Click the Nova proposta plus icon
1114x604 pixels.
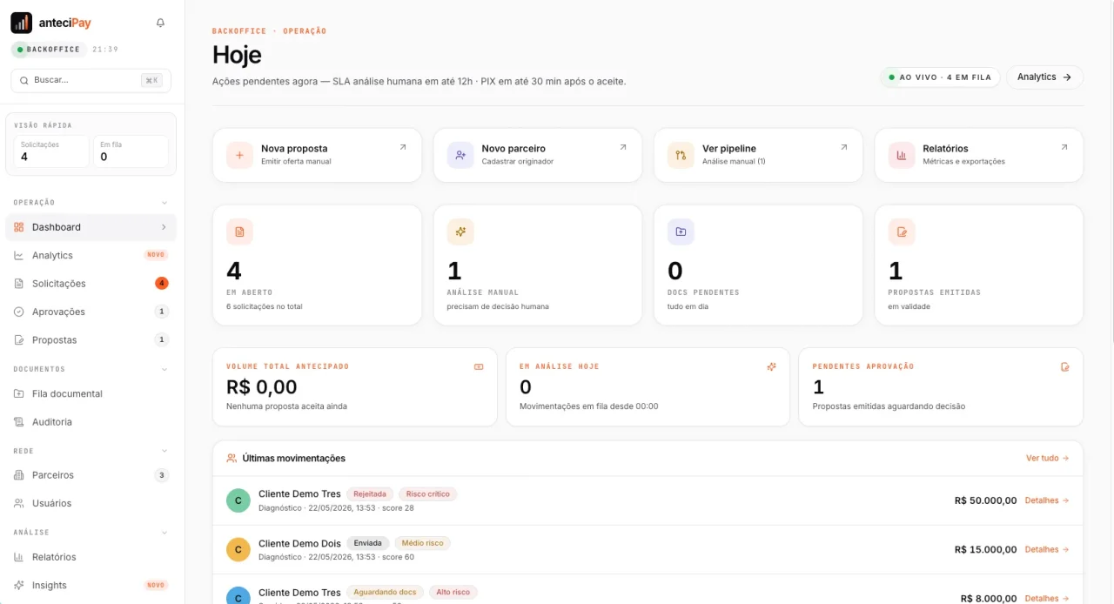pos(239,155)
